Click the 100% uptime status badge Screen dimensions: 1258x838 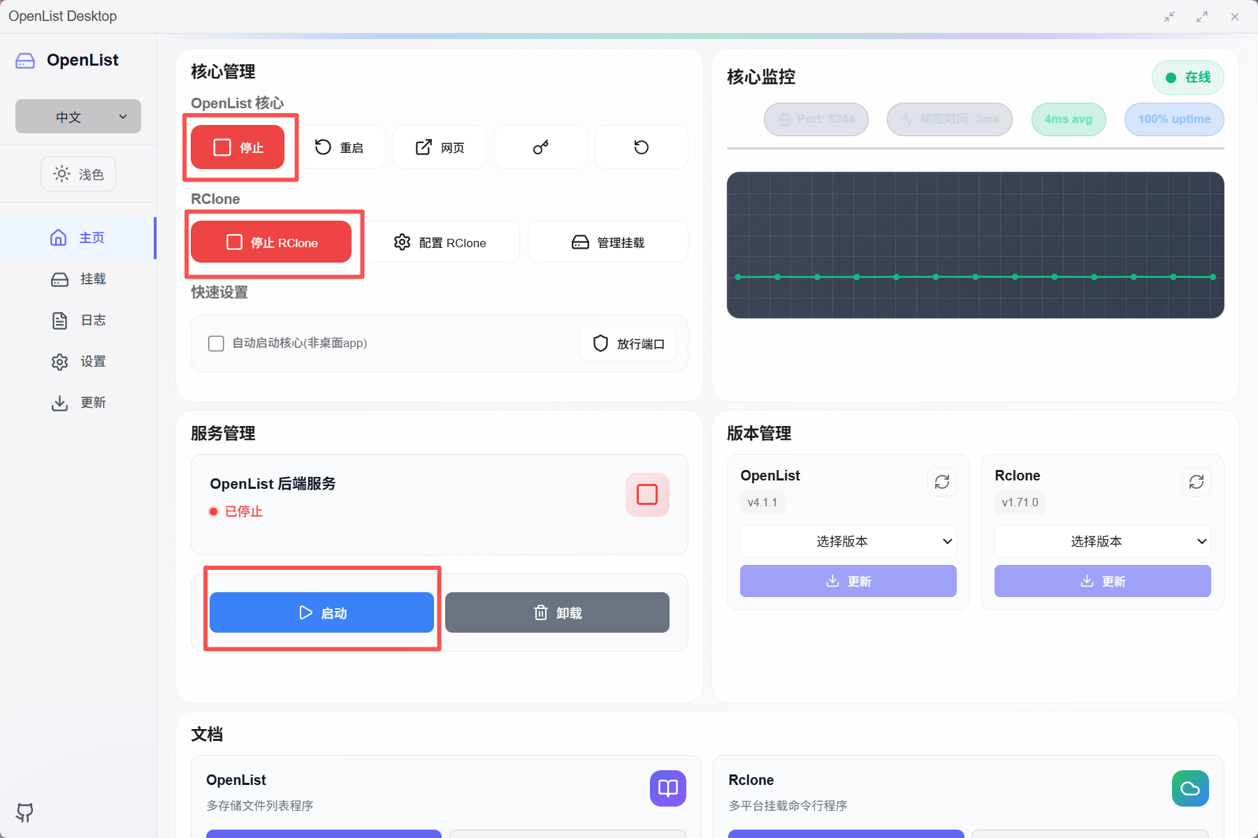point(1173,119)
